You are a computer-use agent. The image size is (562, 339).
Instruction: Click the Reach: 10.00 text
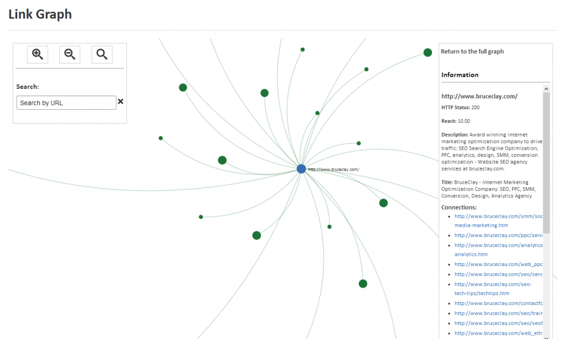pos(456,121)
